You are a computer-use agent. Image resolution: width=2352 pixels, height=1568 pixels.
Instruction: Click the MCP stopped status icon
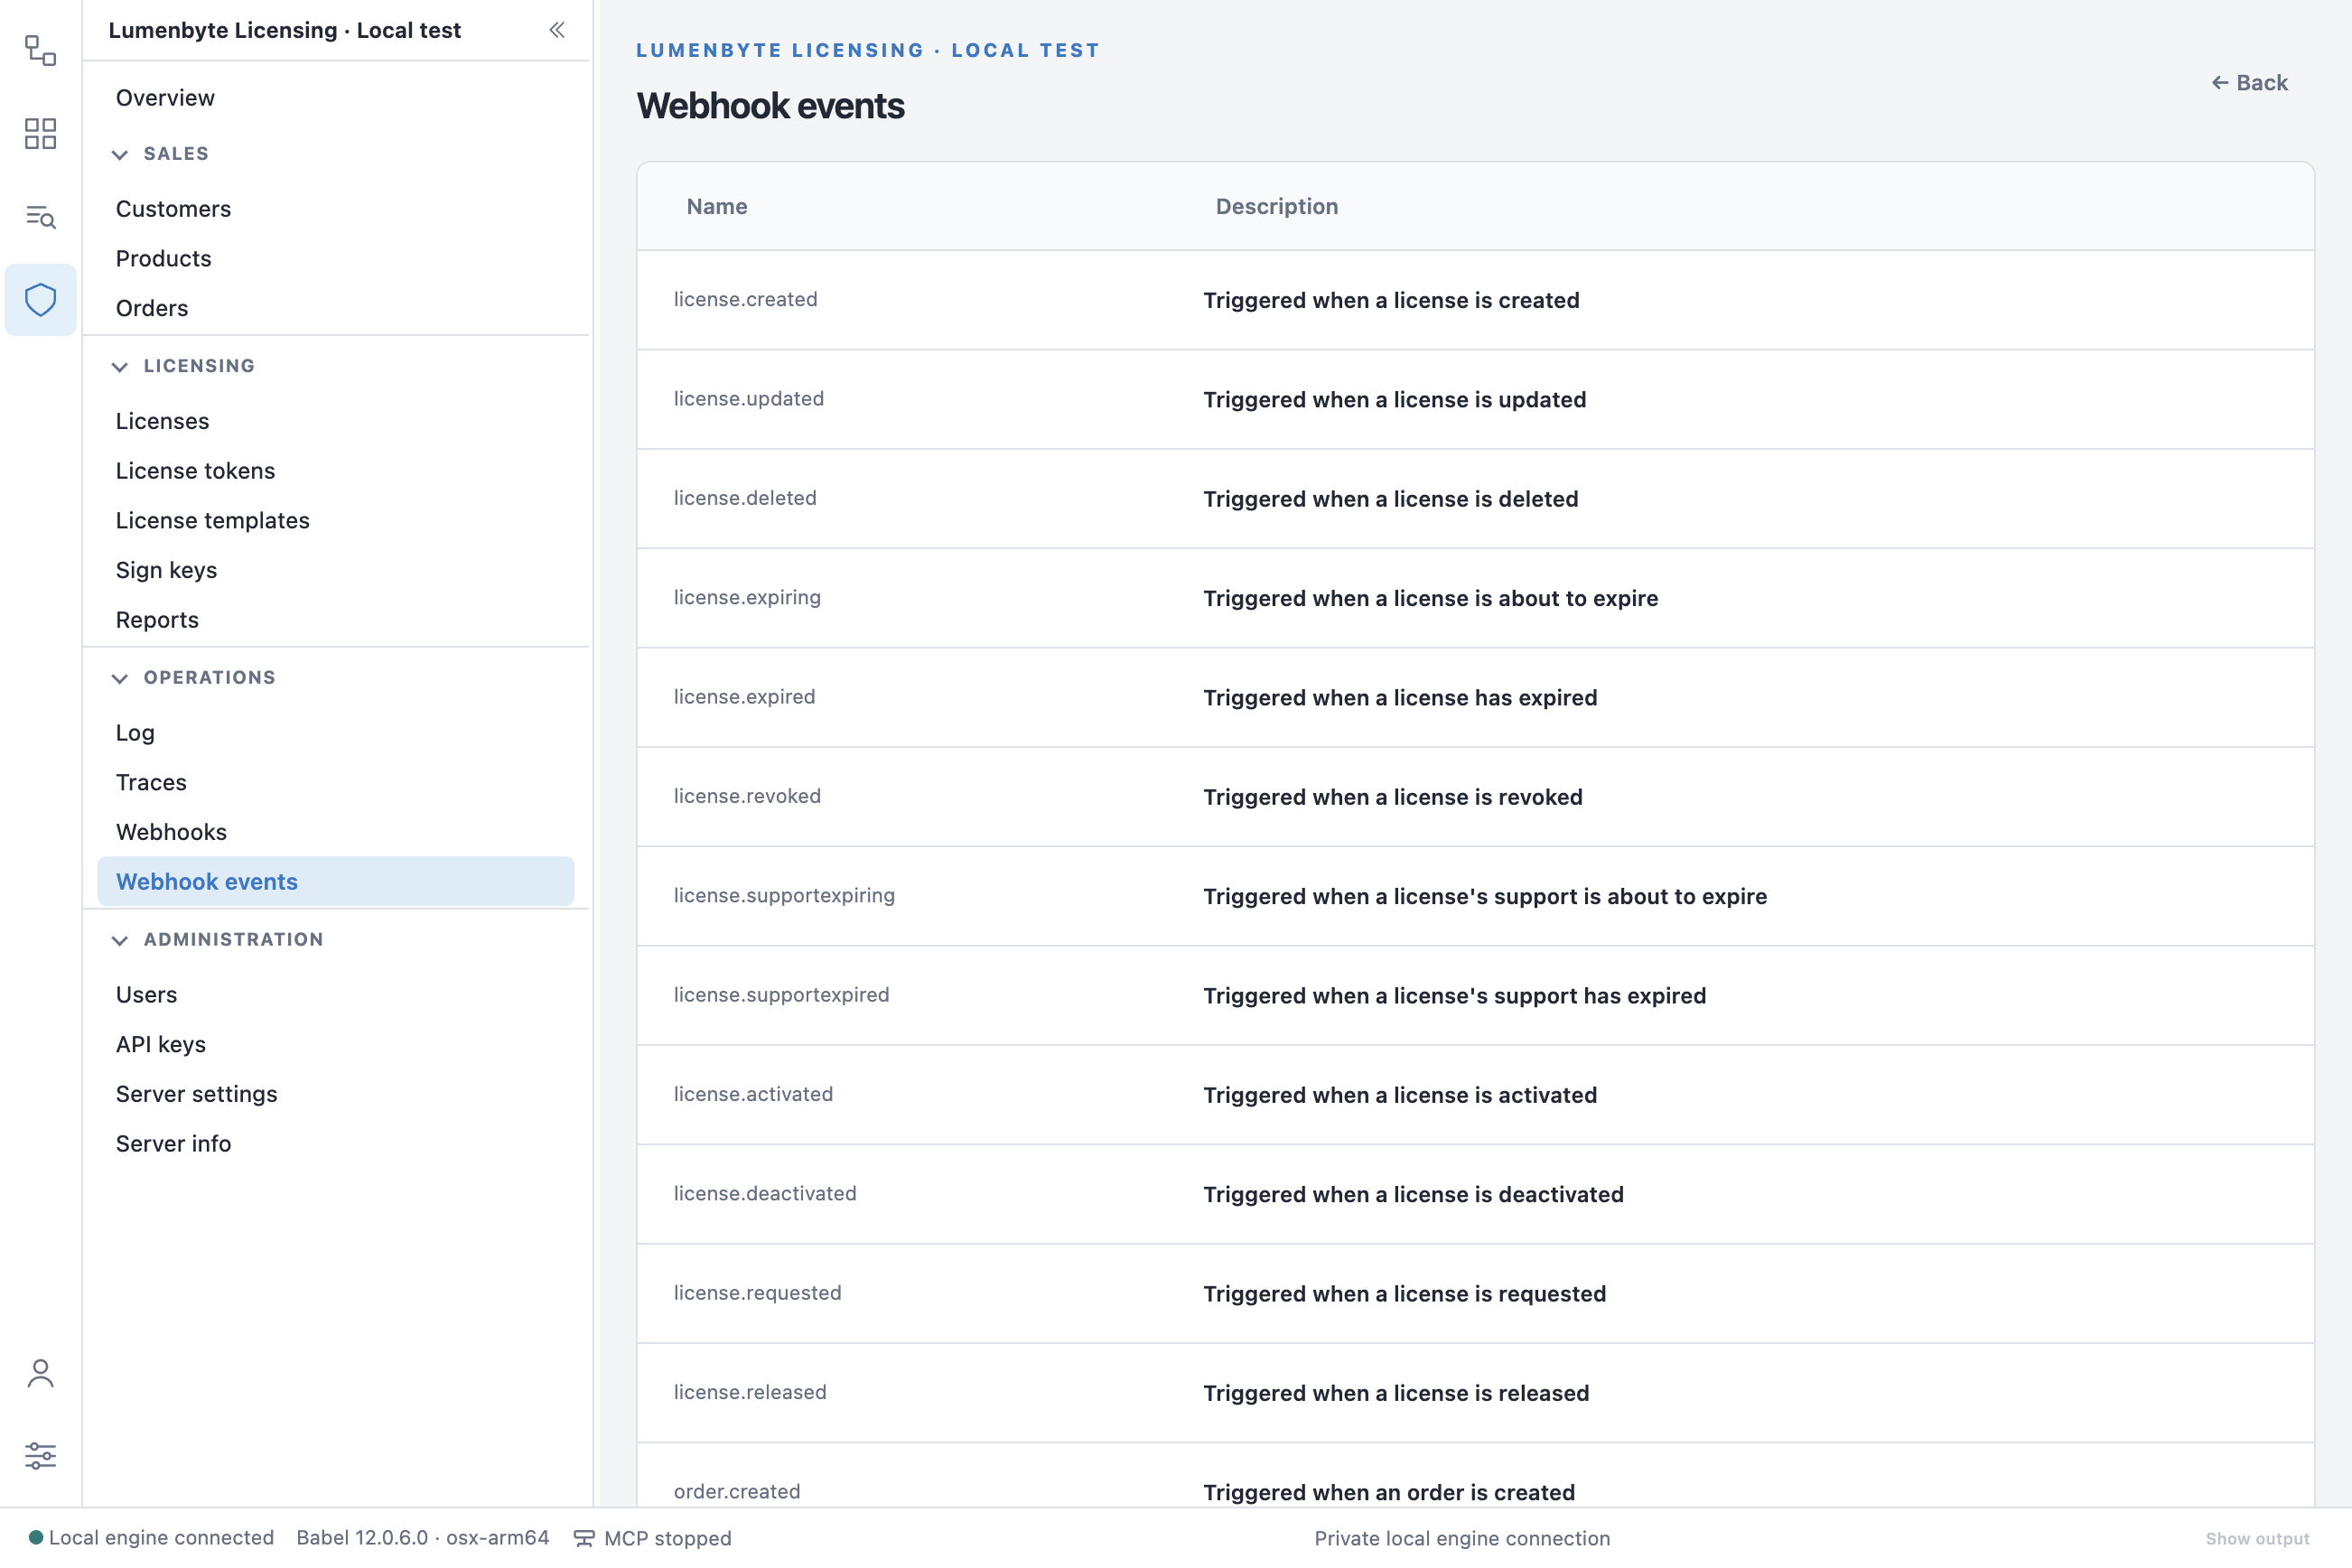(x=584, y=1538)
